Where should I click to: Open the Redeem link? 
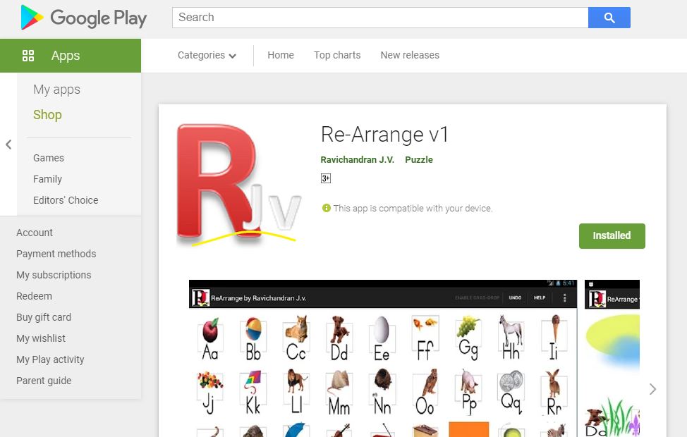[x=34, y=296]
